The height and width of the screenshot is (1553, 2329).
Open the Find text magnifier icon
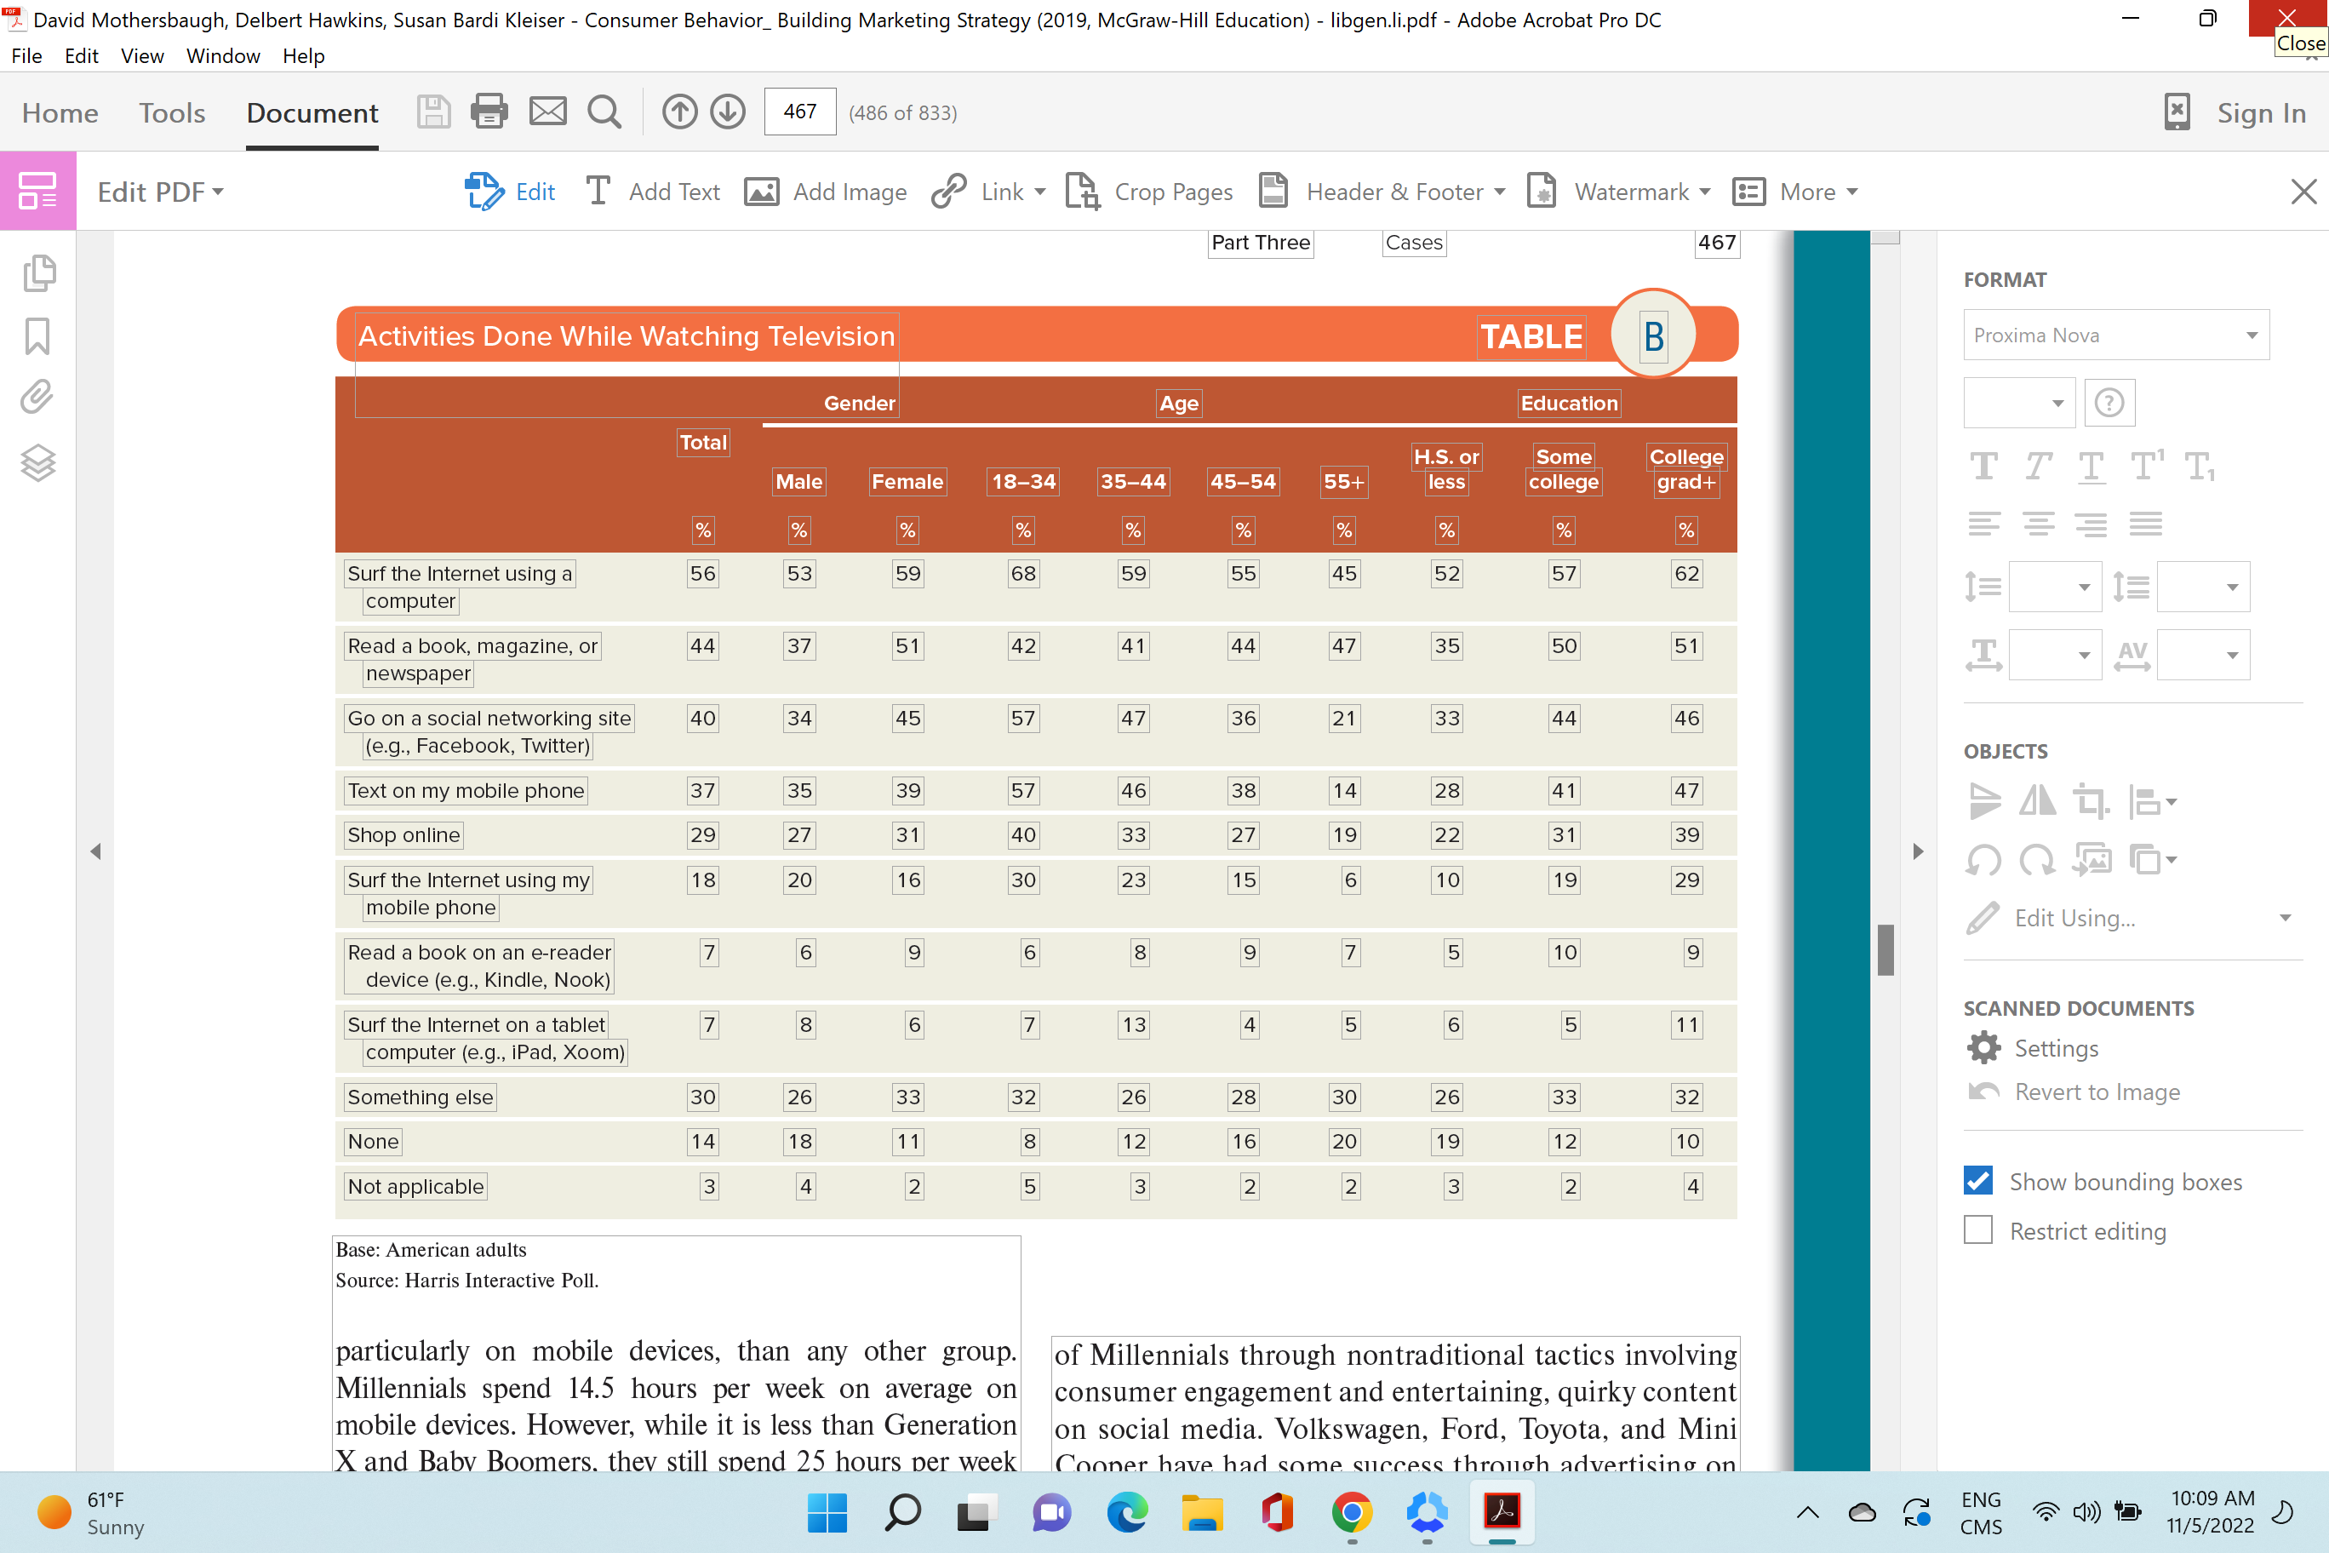click(604, 112)
